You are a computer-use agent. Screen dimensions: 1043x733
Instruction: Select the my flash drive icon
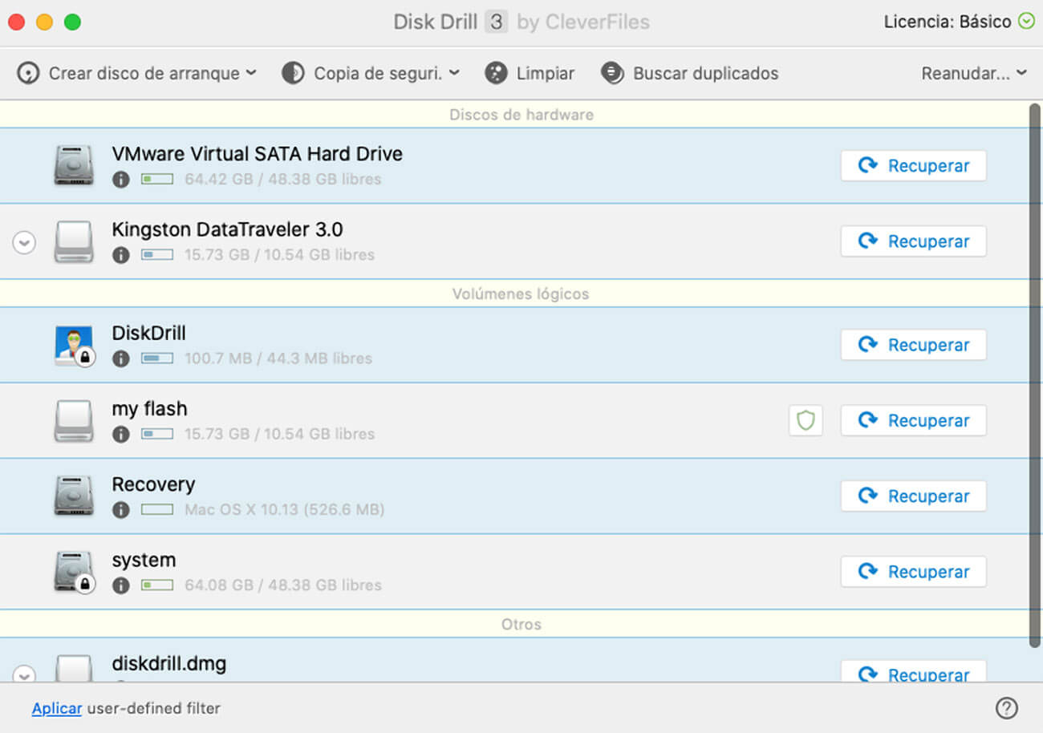coord(74,420)
